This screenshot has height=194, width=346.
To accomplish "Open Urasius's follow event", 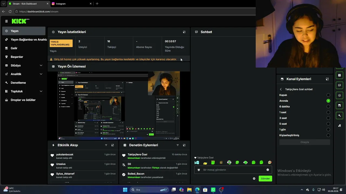I will [x=83, y=166].
